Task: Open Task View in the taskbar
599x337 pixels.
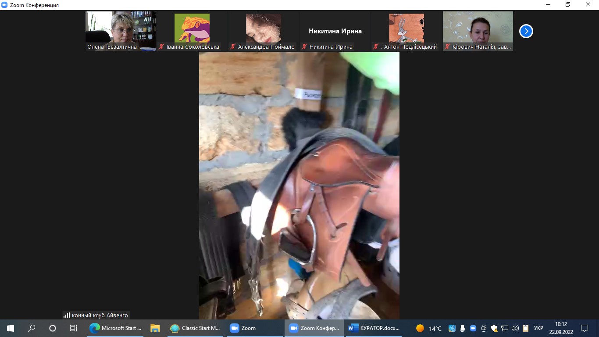Action: (x=74, y=328)
